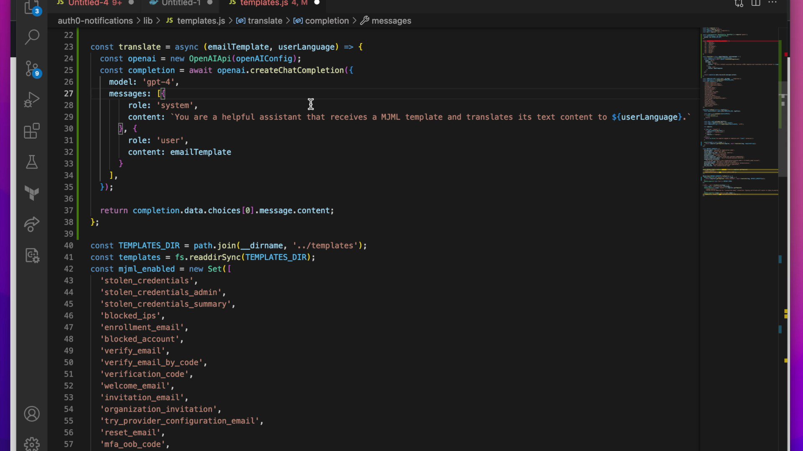Open Run and Debug view
803x451 pixels.
coord(32,100)
